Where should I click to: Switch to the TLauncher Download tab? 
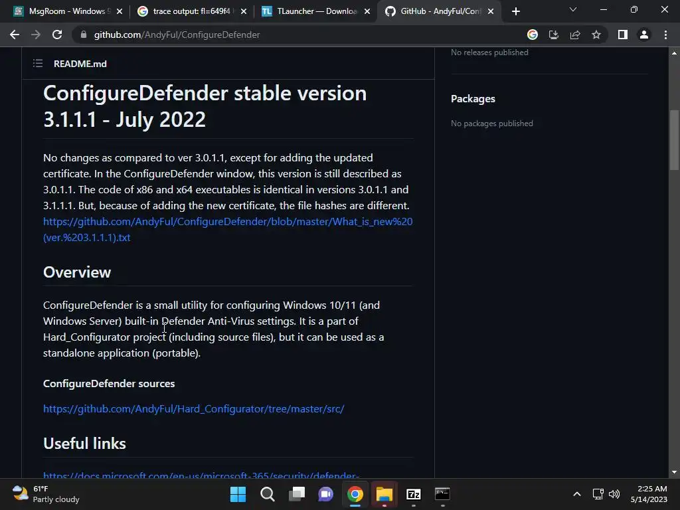(x=315, y=11)
